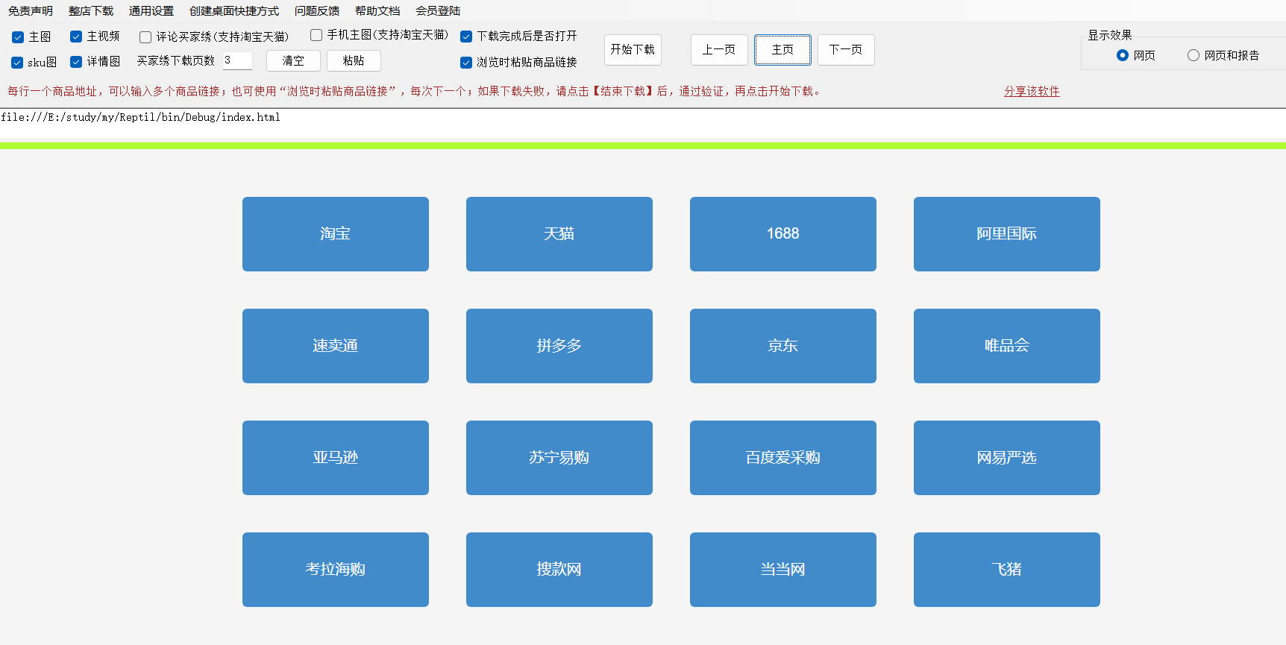Screen dimensions: 1286x645
Task: Open the 免责声明 menu
Action: (x=31, y=11)
